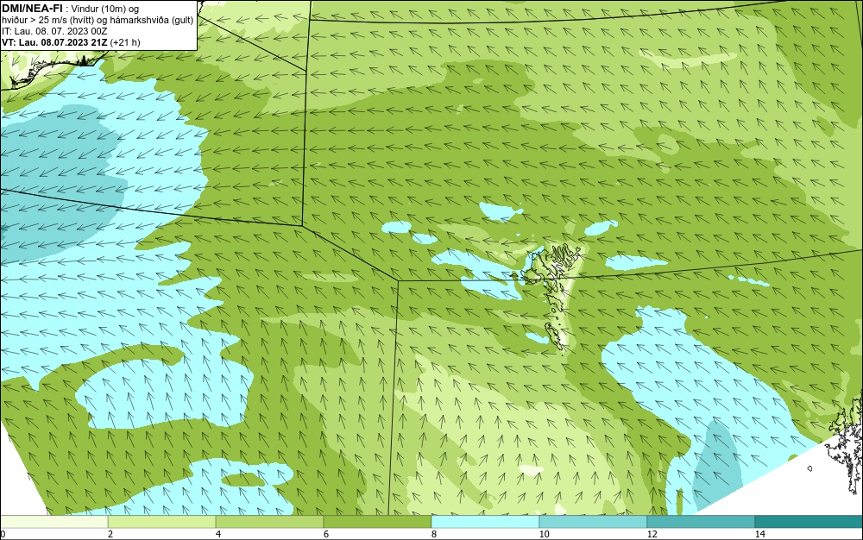Click the 'hviður > 25 m/s' legend description line
Image resolution: width=863 pixels, height=540 pixels.
[98, 21]
